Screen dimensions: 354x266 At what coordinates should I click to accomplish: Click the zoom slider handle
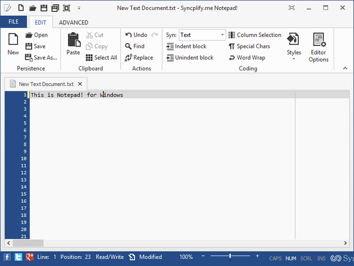point(230,256)
